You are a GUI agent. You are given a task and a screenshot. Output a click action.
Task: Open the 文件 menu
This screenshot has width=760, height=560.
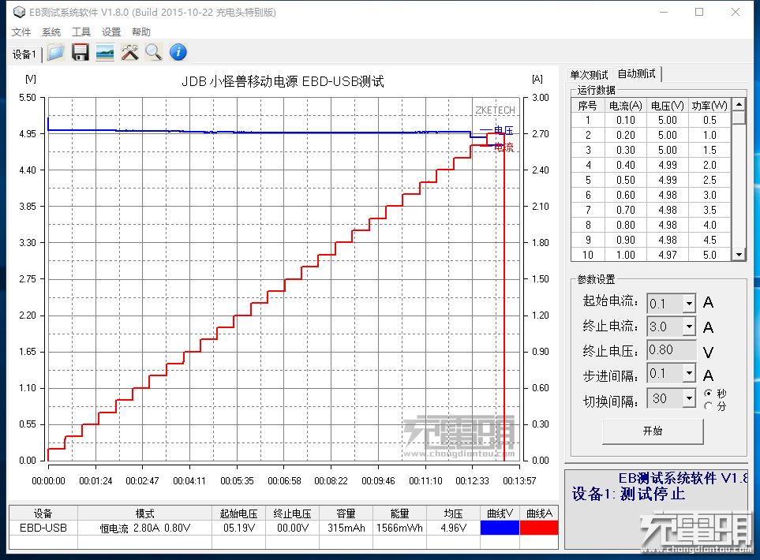(x=21, y=32)
